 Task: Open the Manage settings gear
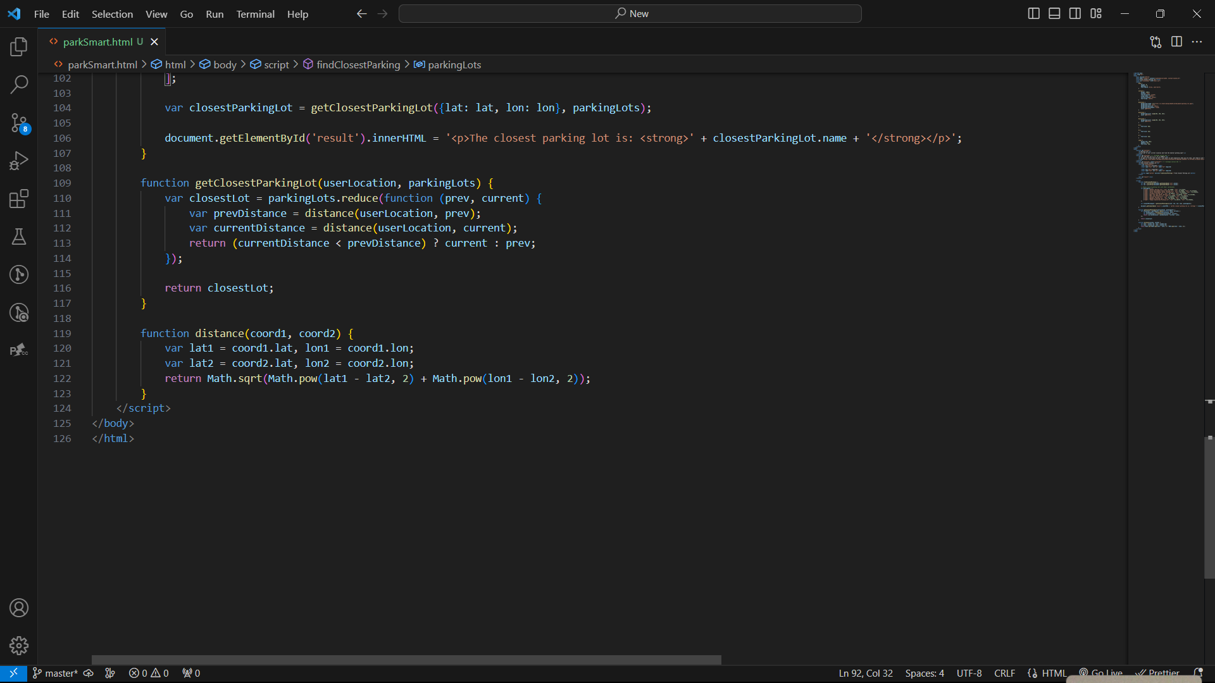coord(19,646)
